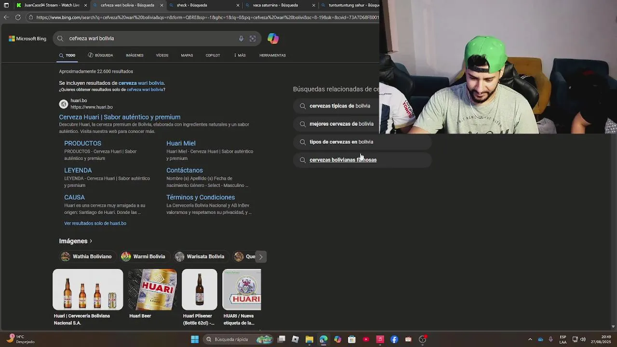The height and width of the screenshot is (347, 617).
Task: Open Facebook from the taskbar
Action: (394, 339)
